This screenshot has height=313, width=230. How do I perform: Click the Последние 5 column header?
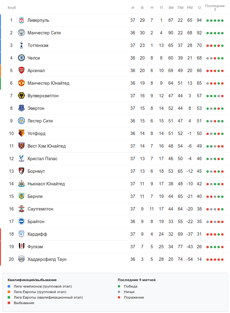pos(215,8)
